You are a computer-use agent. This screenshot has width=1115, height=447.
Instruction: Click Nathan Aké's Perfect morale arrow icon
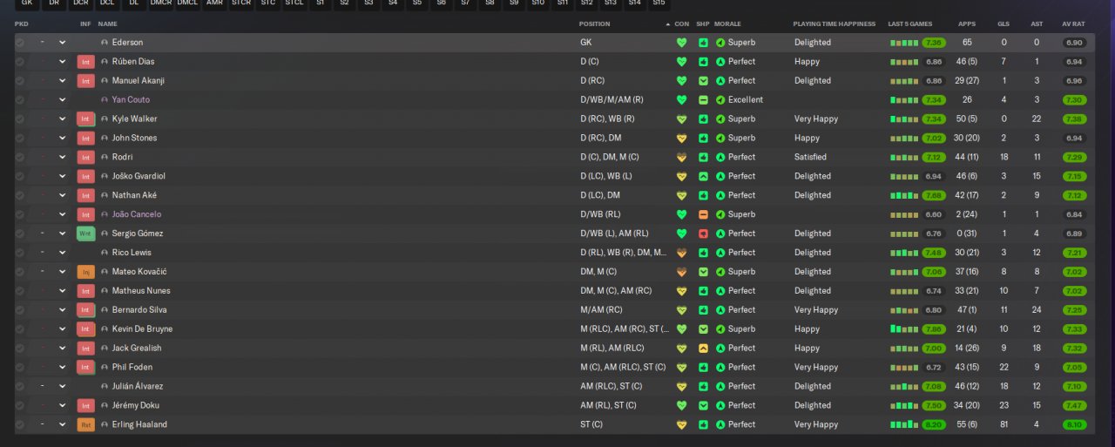tap(720, 195)
